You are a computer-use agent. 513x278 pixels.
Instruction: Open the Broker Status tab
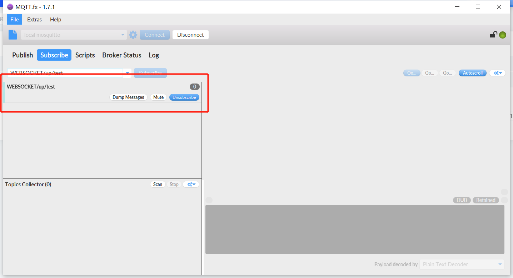tap(122, 55)
